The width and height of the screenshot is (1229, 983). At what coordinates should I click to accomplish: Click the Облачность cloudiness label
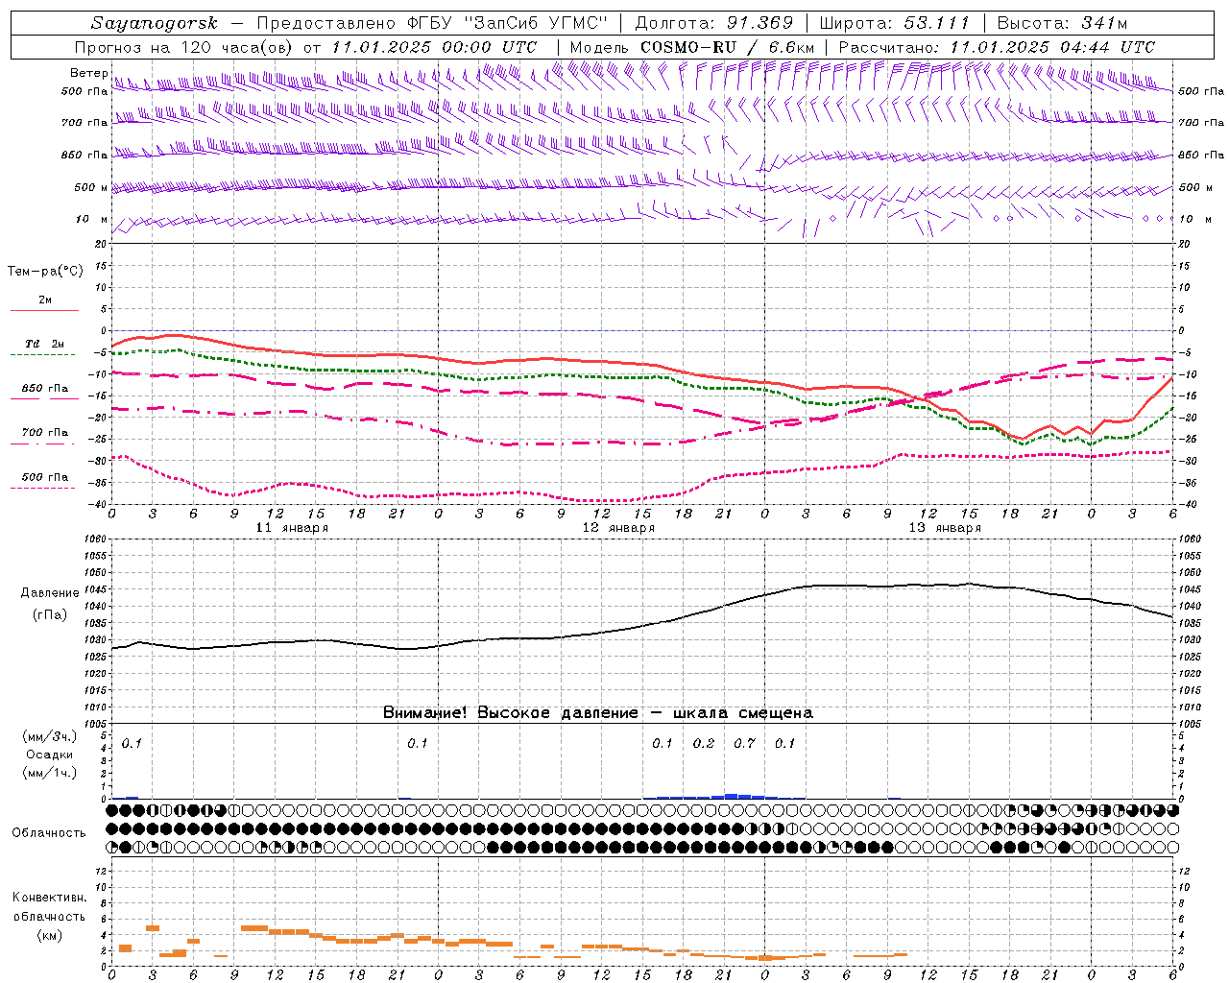(49, 833)
